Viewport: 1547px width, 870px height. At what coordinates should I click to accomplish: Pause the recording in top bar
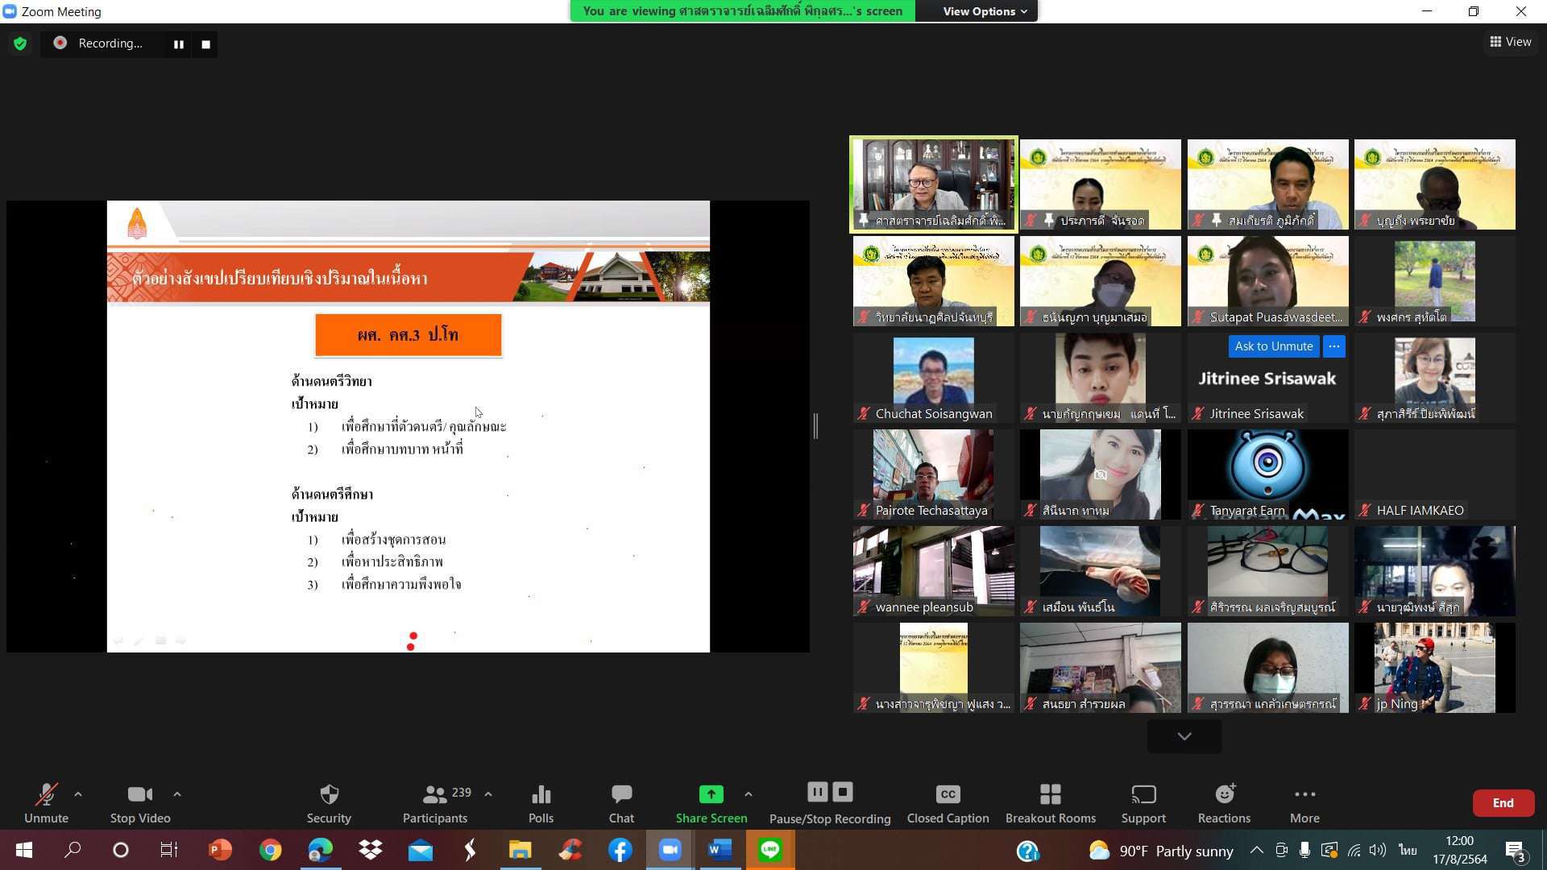coord(178,44)
